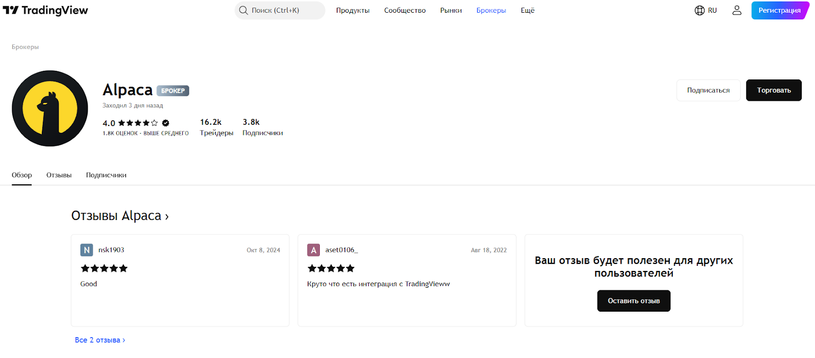Switch to the Отзывы tab
This screenshot has width=815, height=358.
click(59, 175)
